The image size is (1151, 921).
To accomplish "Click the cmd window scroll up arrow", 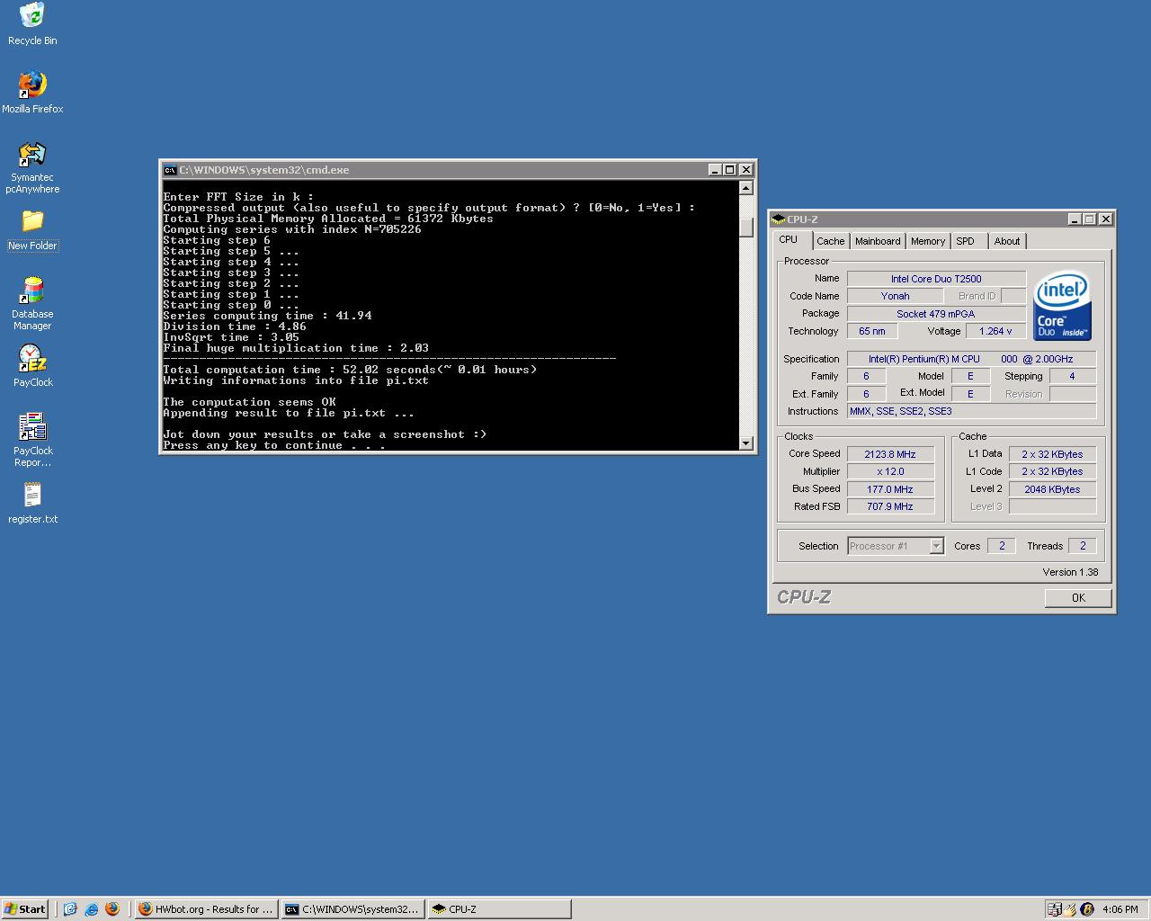I will pyautogui.click(x=745, y=188).
